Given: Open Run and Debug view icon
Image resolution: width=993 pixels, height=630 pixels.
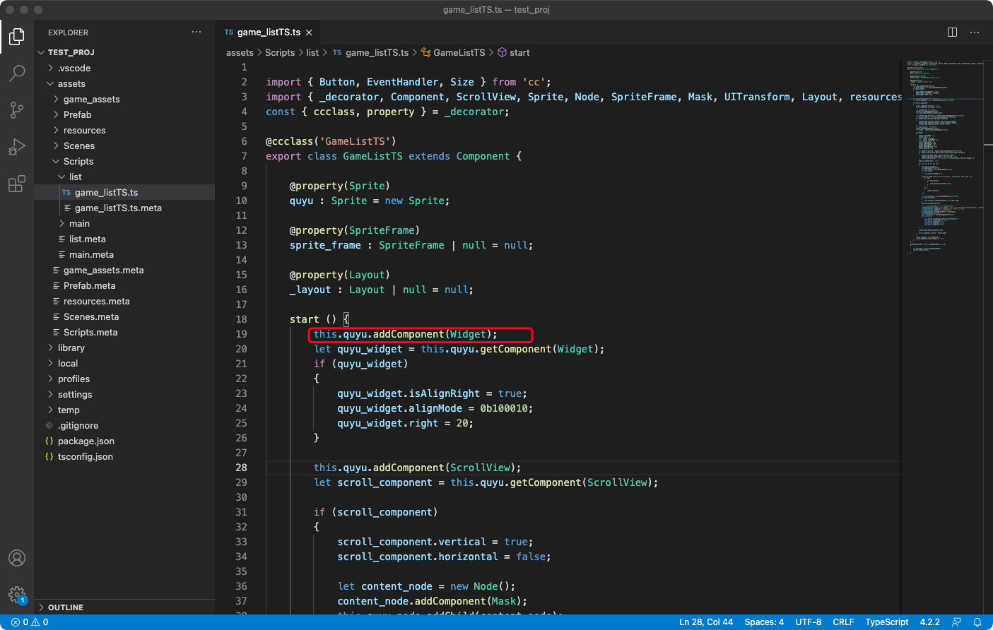Looking at the screenshot, I should tap(17, 147).
